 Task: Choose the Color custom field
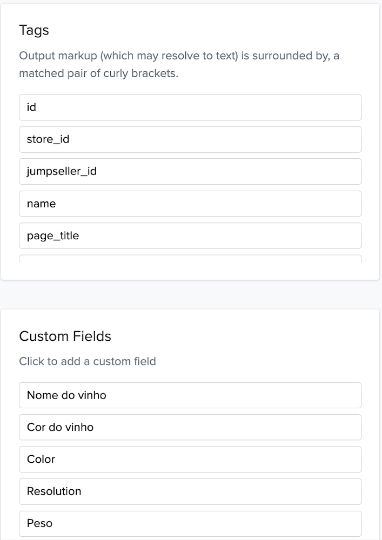tap(190, 460)
